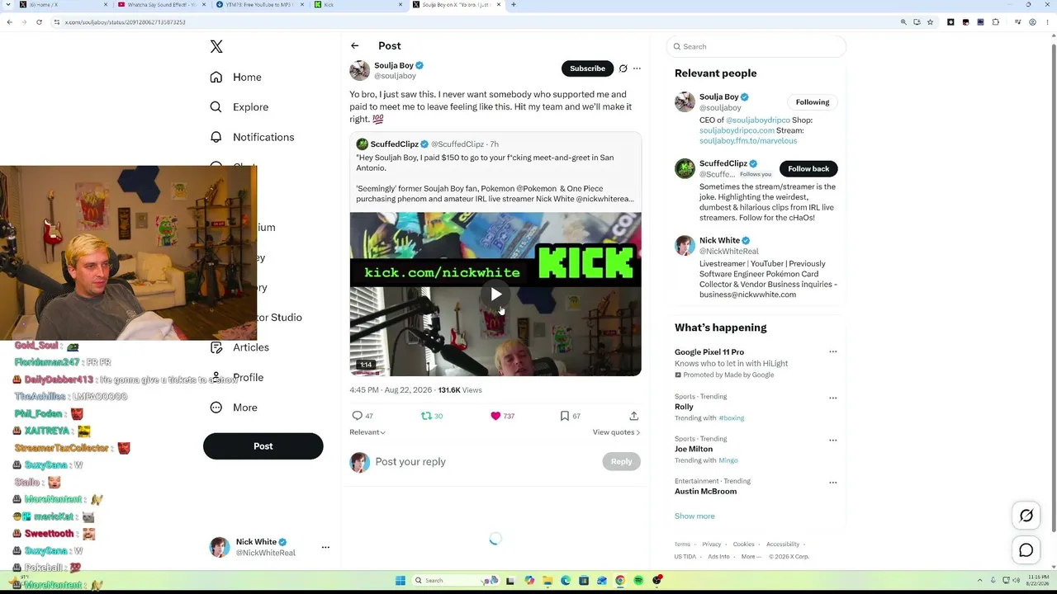Open the Relevant replies sort dropdown
The image size is (1057, 594).
coord(367,432)
